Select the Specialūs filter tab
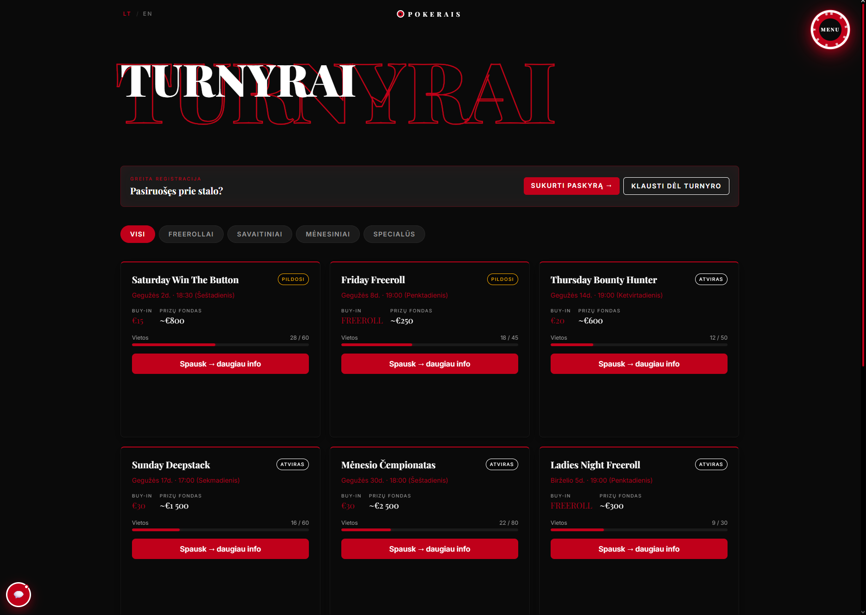Image resolution: width=866 pixels, height=615 pixels. click(x=394, y=234)
